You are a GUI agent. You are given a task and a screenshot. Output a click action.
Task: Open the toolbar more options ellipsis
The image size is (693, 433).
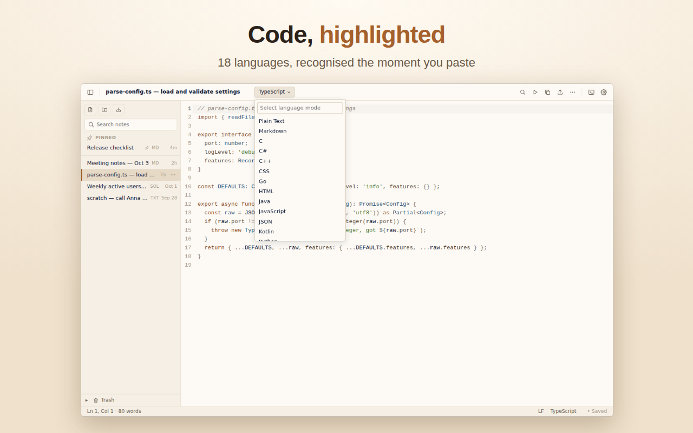[x=572, y=92]
